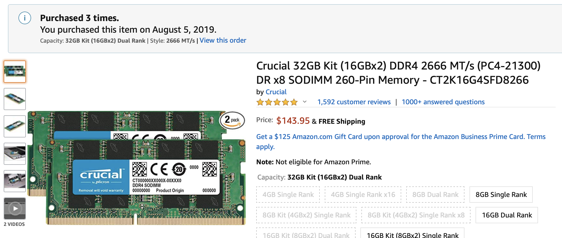Choose 8GB Single Rank capacity

pos(501,195)
